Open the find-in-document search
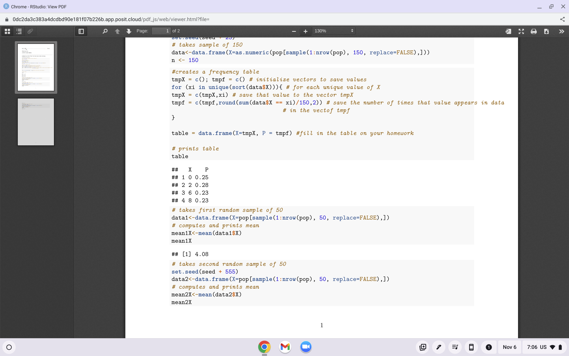This screenshot has height=356, width=569. click(105, 31)
